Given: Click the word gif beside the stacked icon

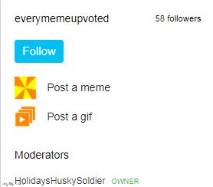Looking at the screenshot, I should (x=87, y=117).
